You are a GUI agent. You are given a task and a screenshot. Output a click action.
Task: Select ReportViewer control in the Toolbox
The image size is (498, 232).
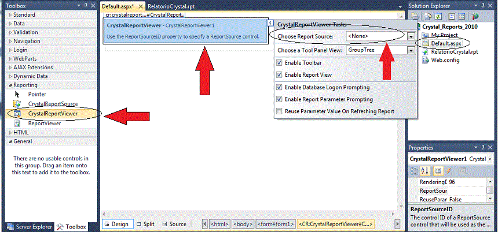coord(44,124)
